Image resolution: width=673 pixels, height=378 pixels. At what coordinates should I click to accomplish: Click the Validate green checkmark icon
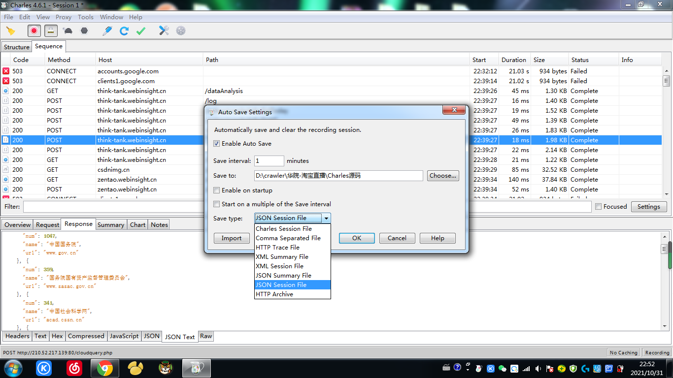click(x=141, y=31)
